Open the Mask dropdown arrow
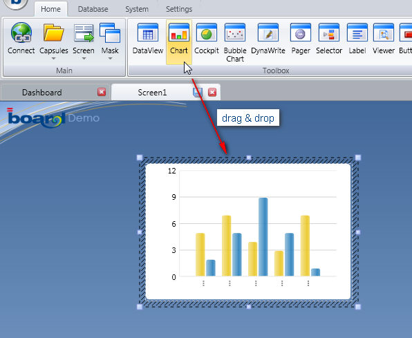The height and width of the screenshot is (338, 412). 110,58
